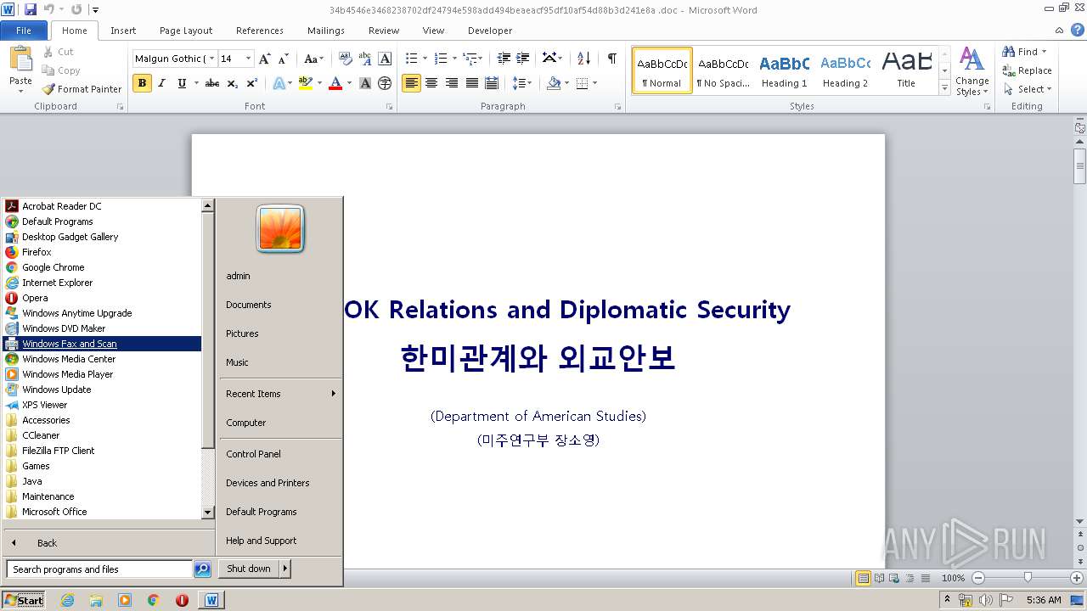Open font name dropdown
1087x611 pixels.
211,59
